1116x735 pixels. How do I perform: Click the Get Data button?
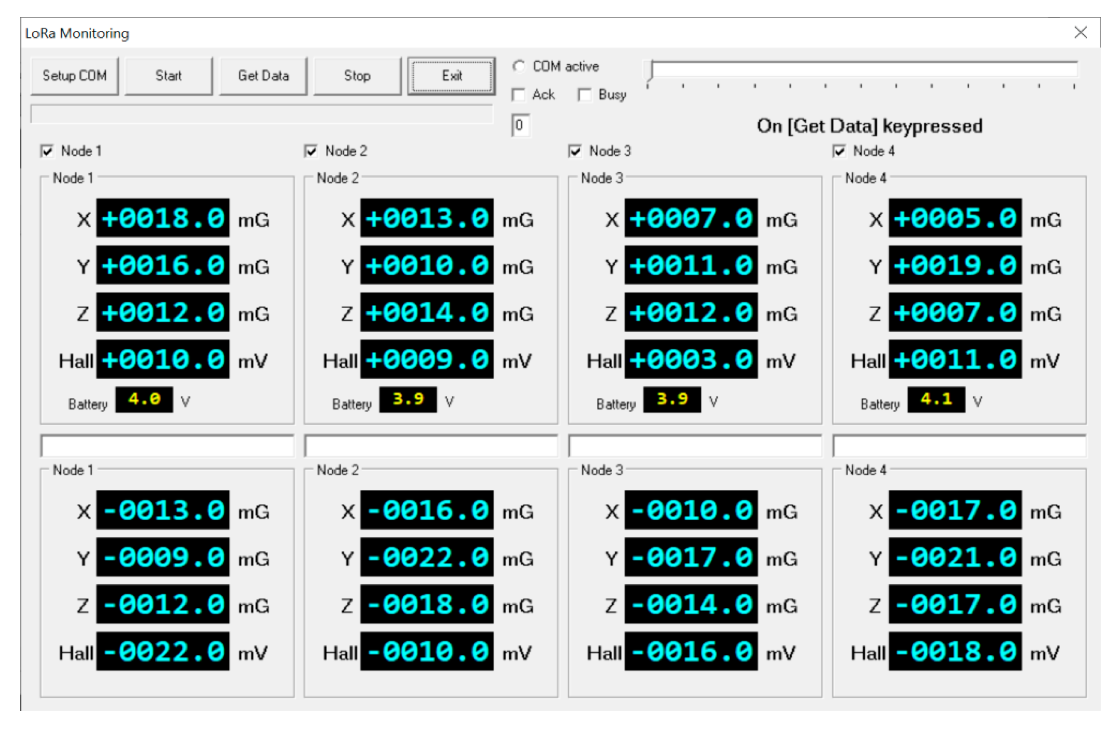[263, 76]
